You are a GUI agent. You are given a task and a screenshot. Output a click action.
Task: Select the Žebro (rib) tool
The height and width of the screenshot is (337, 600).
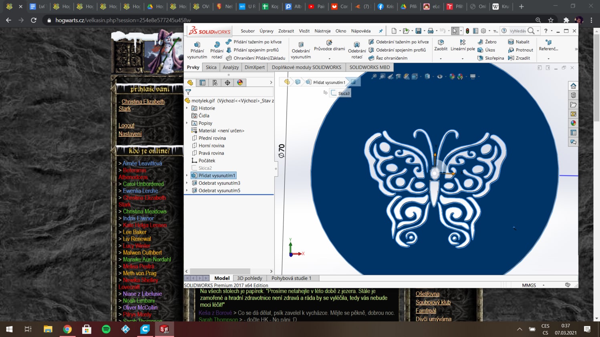pos(487,42)
